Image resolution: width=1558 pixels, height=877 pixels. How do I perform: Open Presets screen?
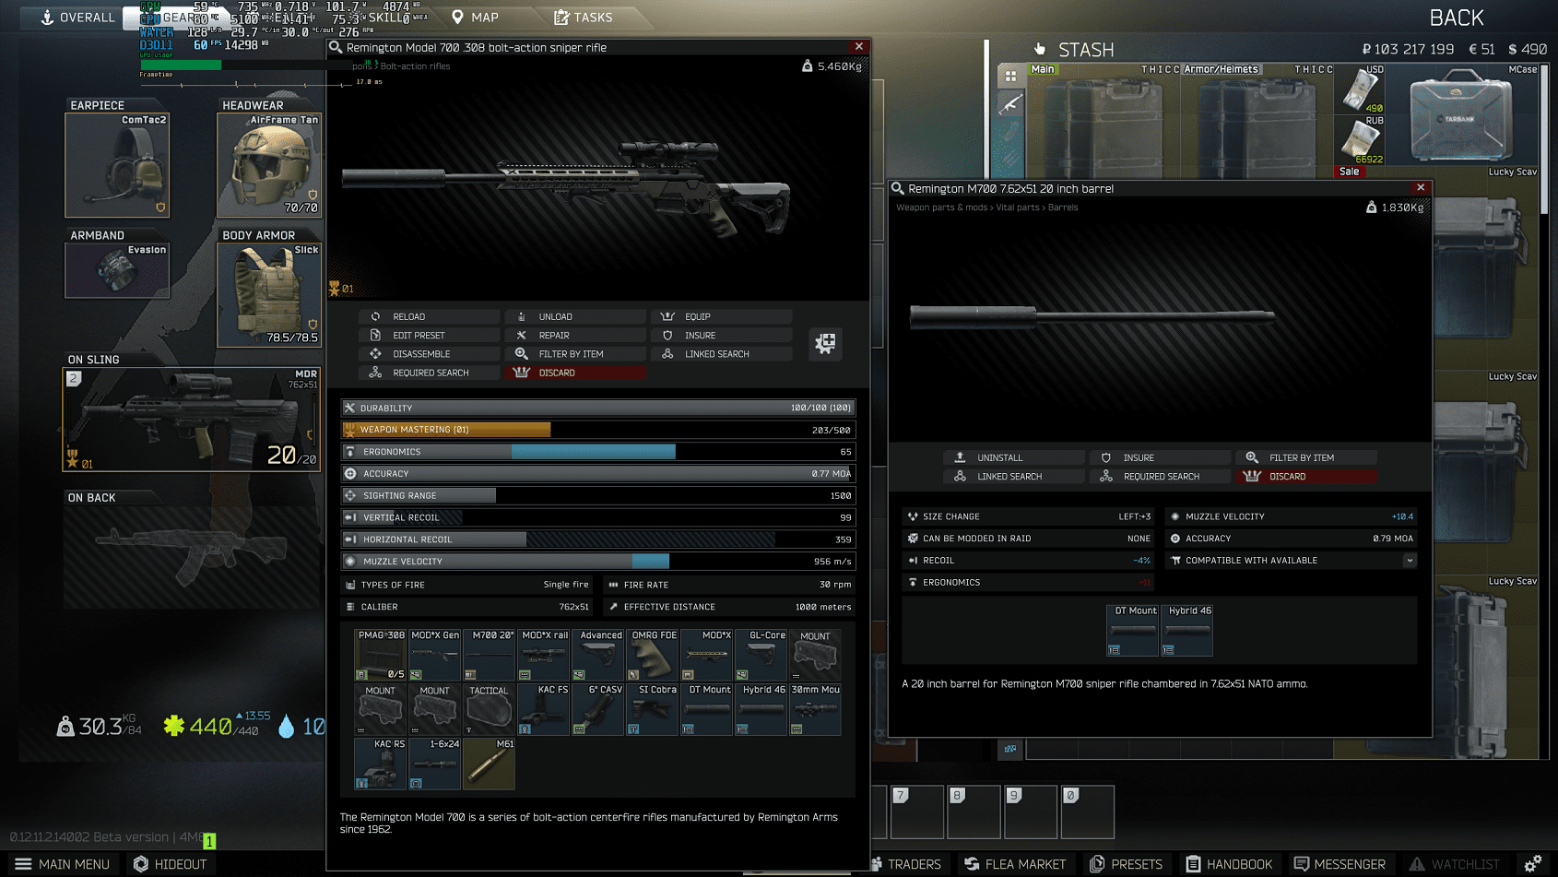pos(1127,864)
